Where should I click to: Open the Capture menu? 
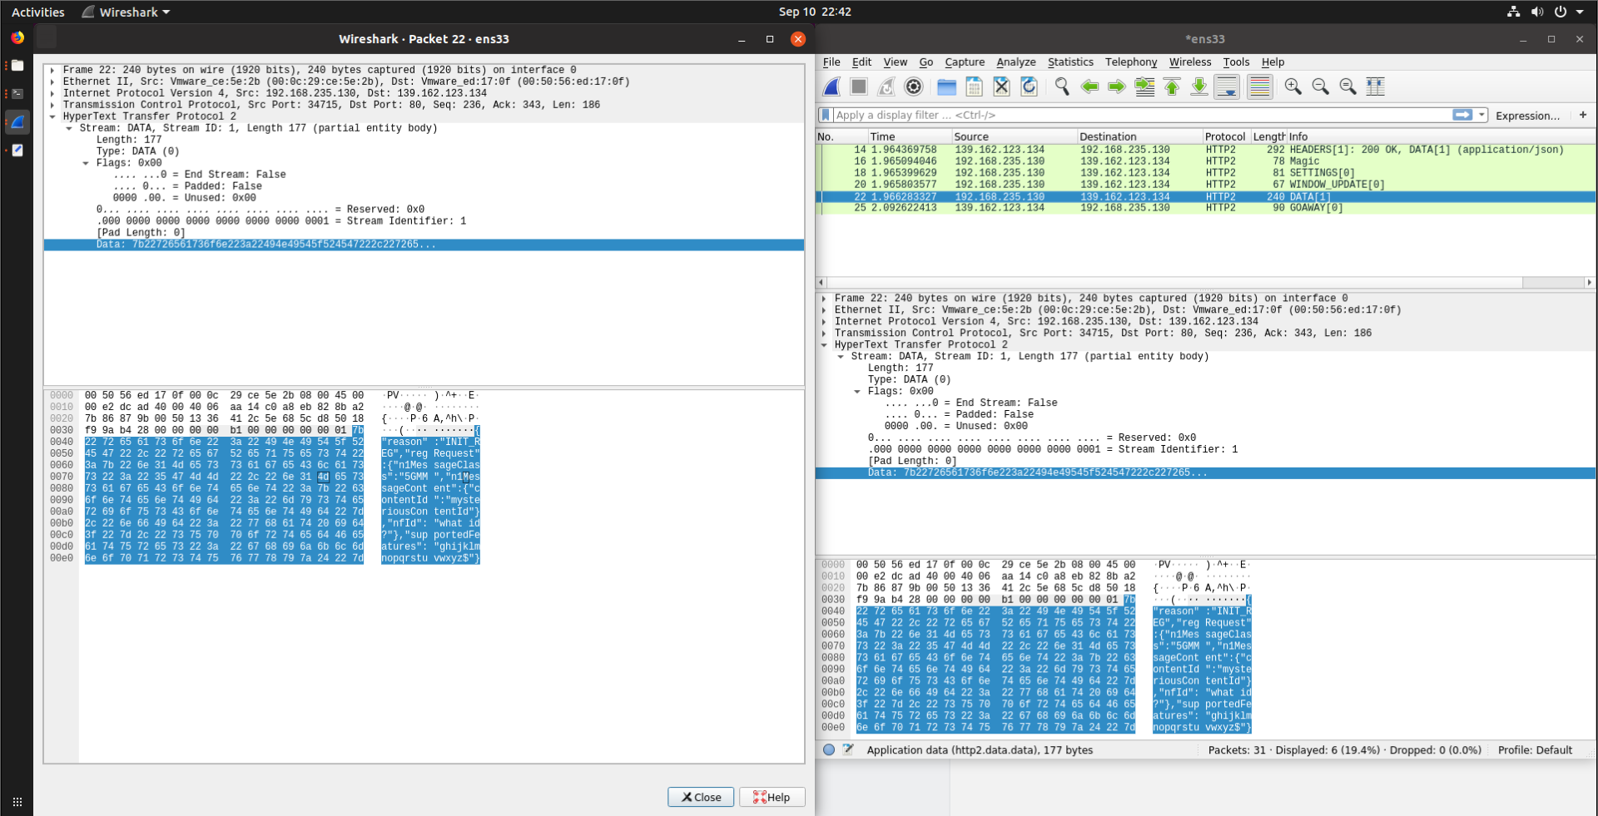click(x=965, y=62)
